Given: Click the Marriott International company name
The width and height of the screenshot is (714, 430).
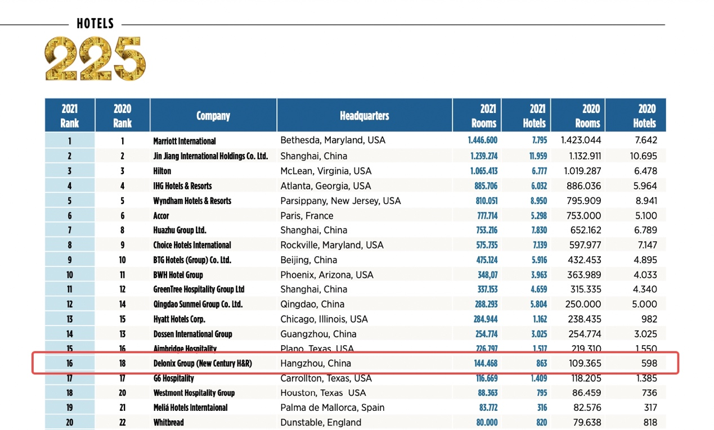Looking at the screenshot, I should (x=185, y=141).
